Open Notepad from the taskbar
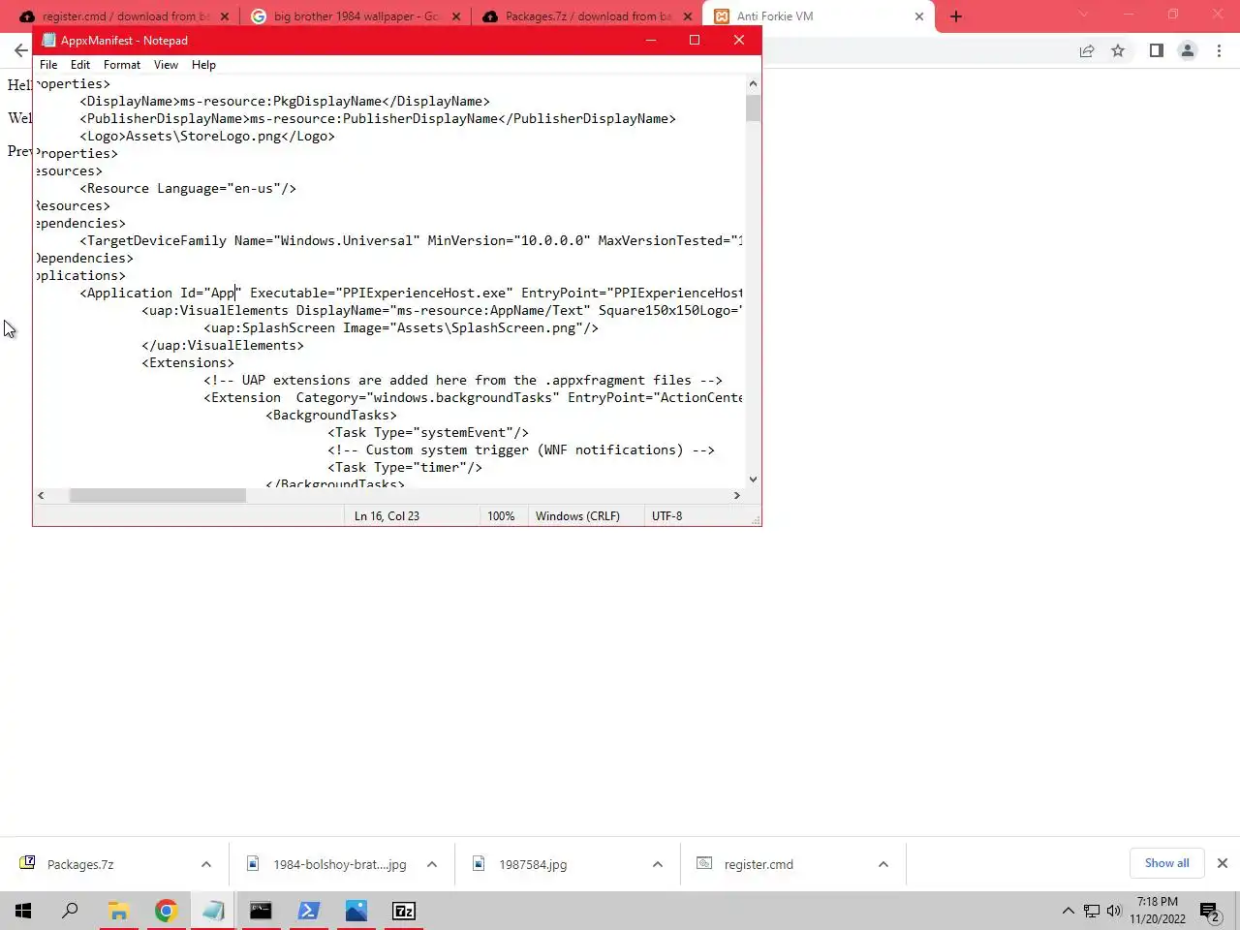Viewport: 1240px width, 930px height. point(213,911)
